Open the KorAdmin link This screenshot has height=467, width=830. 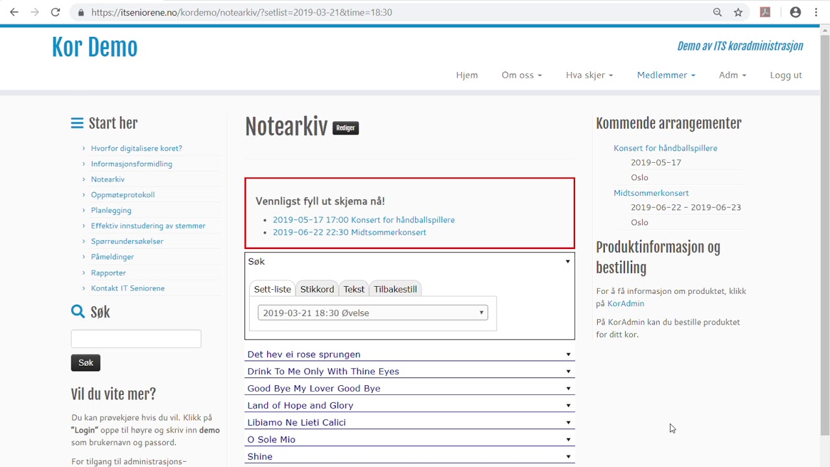pos(626,304)
